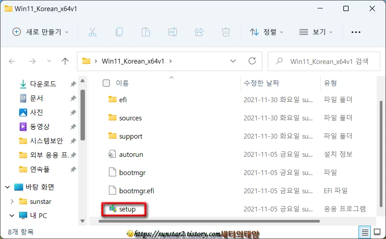Click the sidebar scroll down arrow
Screen dimensions: 386x239
pos(82,221)
